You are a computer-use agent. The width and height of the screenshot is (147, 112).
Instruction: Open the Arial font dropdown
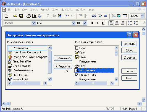73,23
